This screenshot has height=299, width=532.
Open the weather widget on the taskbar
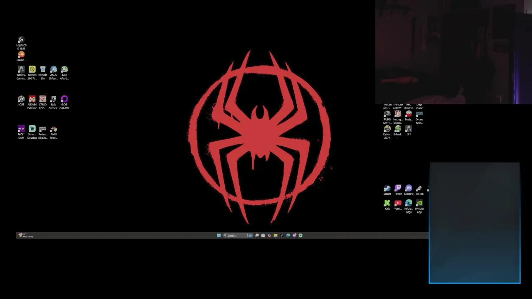click(x=25, y=235)
